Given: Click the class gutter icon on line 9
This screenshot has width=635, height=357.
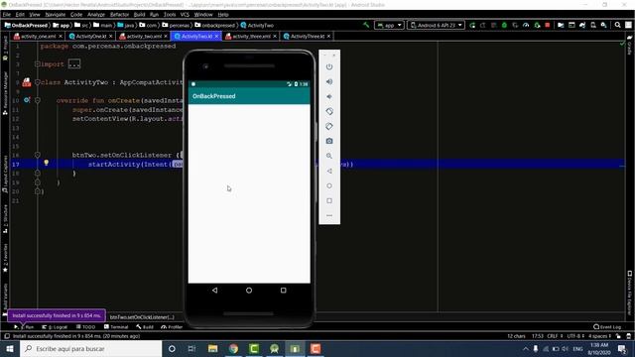Looking at the screenshot, I should (27, 82).
